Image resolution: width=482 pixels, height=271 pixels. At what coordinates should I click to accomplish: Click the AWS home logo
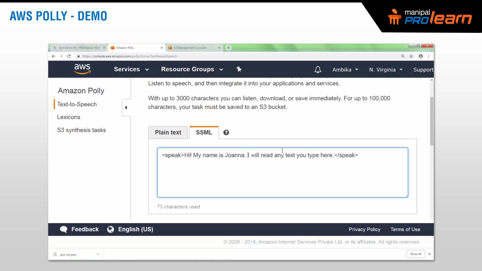coord(82,69)
